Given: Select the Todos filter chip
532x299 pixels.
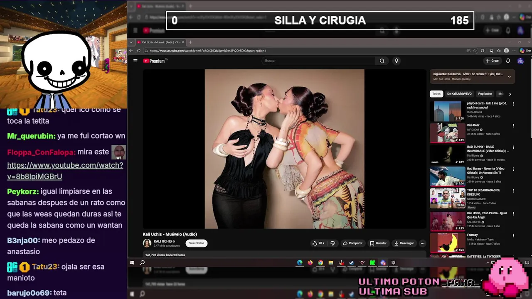Looking at the screenshot, I should (436, 94).
